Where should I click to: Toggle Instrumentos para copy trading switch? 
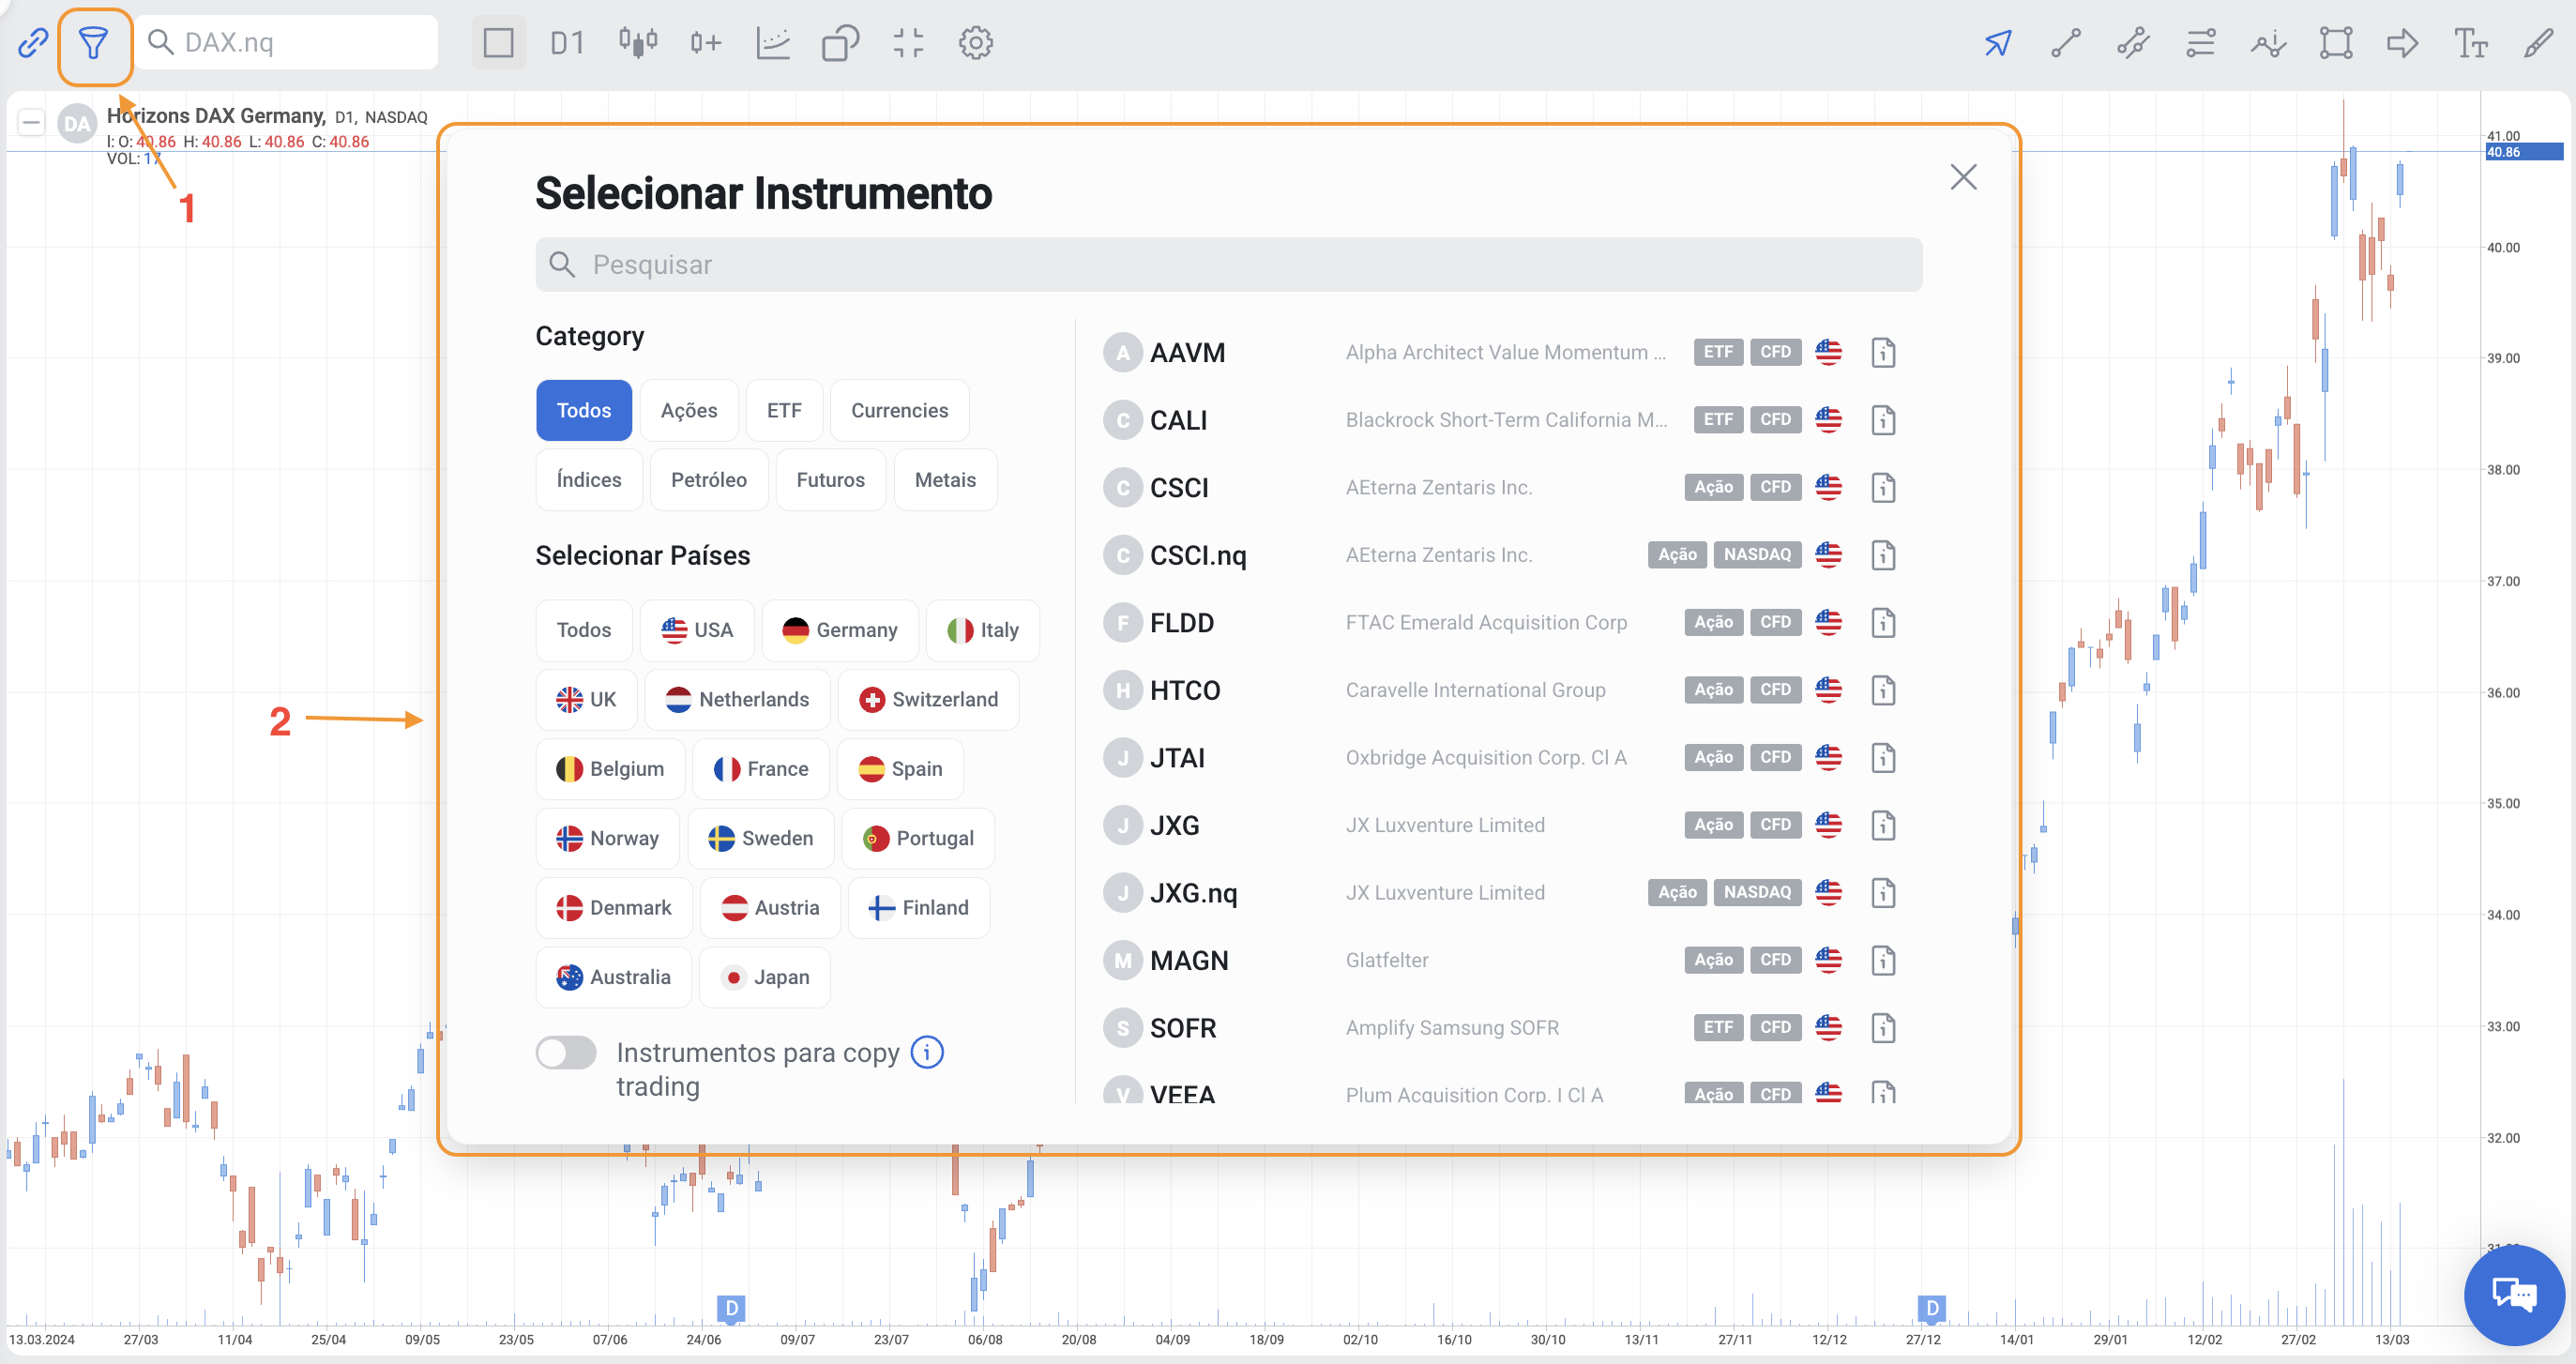(566, 1052)
